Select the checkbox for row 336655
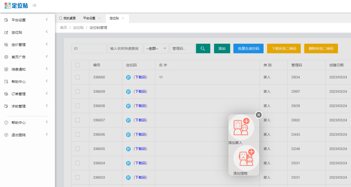 (78, 149)
